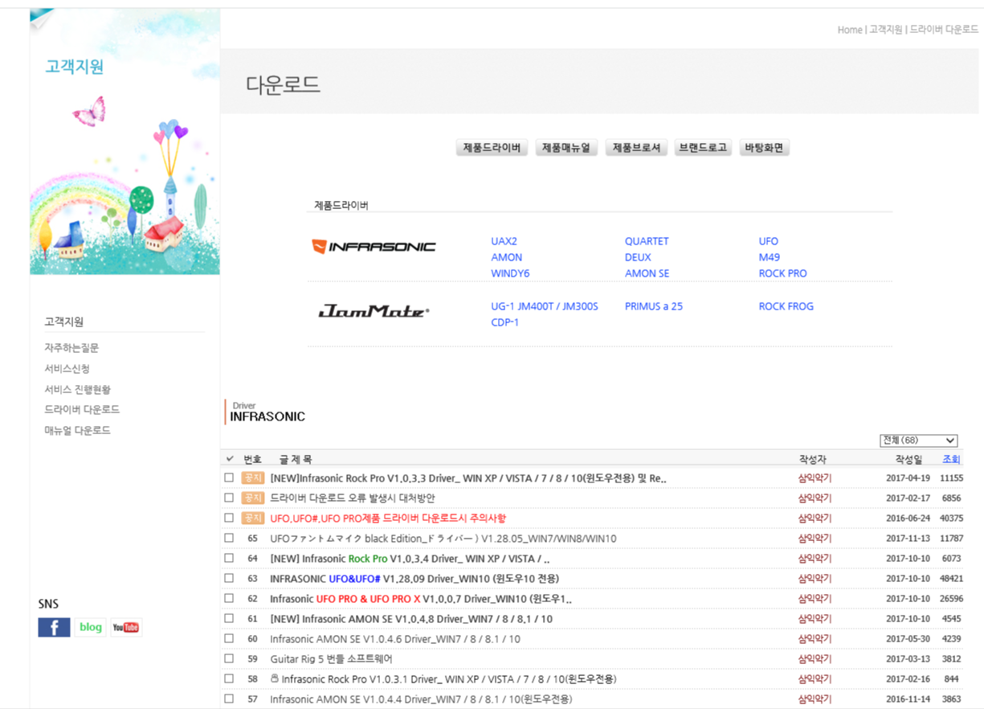Click the select-all check mark in table header

pos(230,459)
